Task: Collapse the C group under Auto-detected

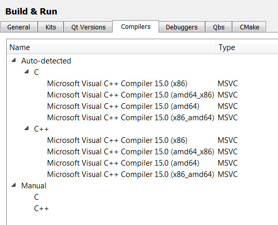Action: tap(26, 72)
